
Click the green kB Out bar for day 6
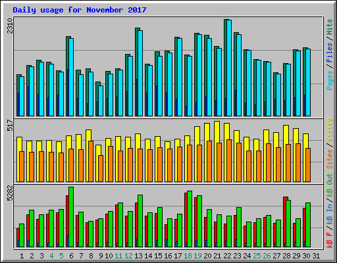(x=71, y=217)
